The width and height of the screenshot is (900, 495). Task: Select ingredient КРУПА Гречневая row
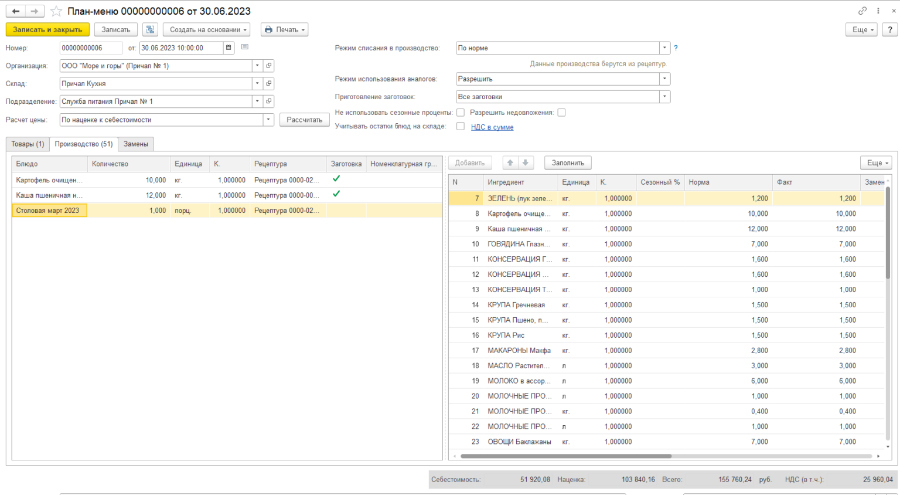666,305
